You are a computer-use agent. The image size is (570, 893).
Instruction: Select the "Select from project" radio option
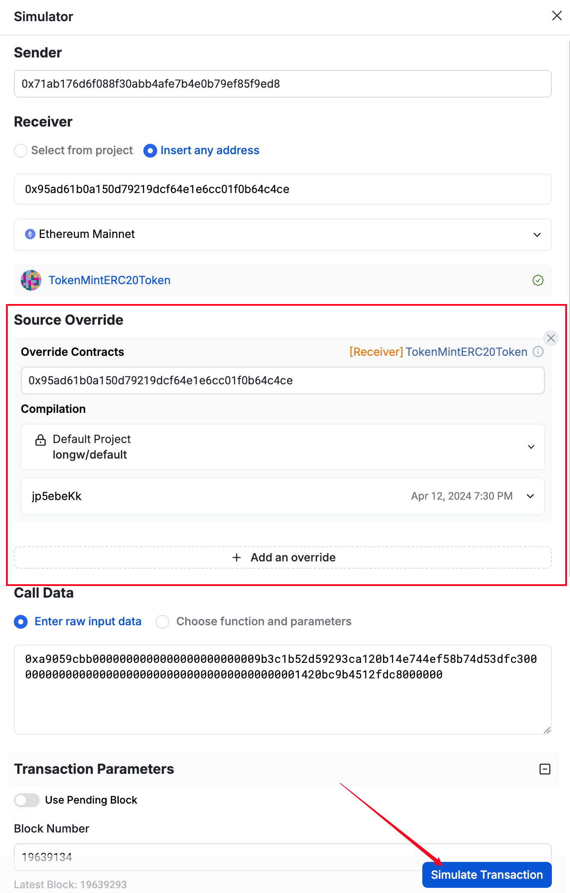21,151
